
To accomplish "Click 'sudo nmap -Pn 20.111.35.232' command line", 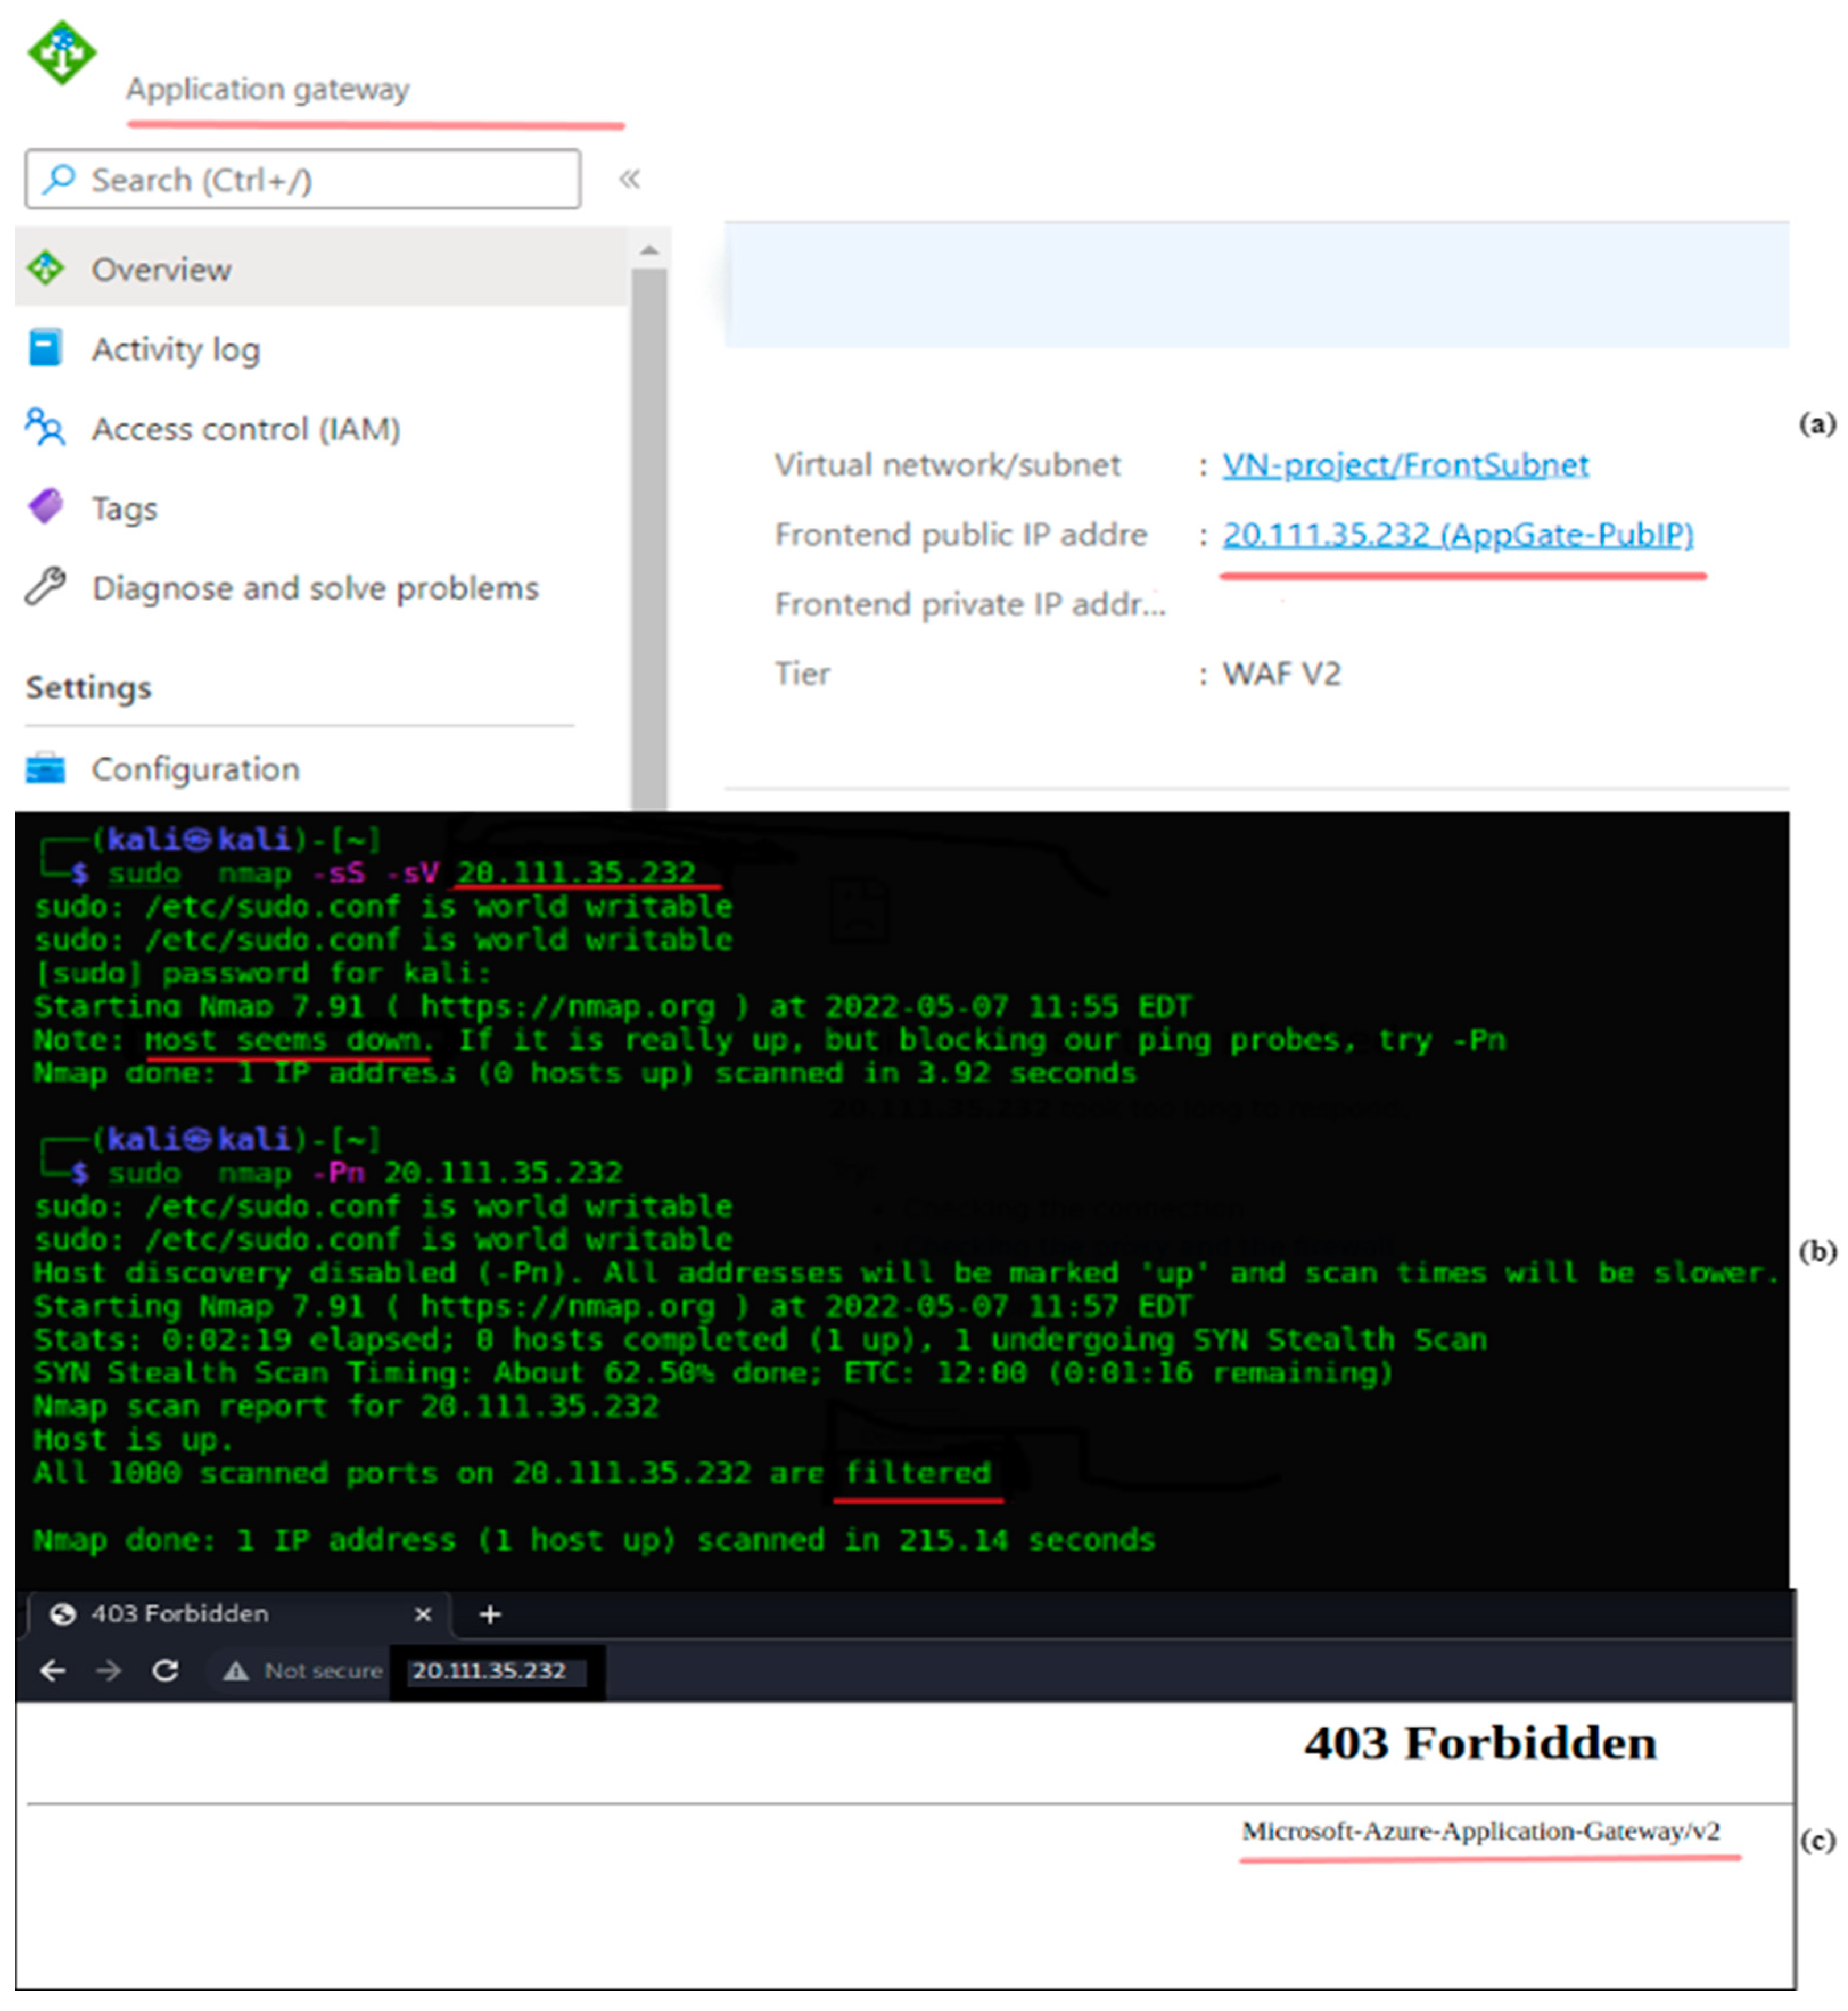I will click(x=365, y=1172).
